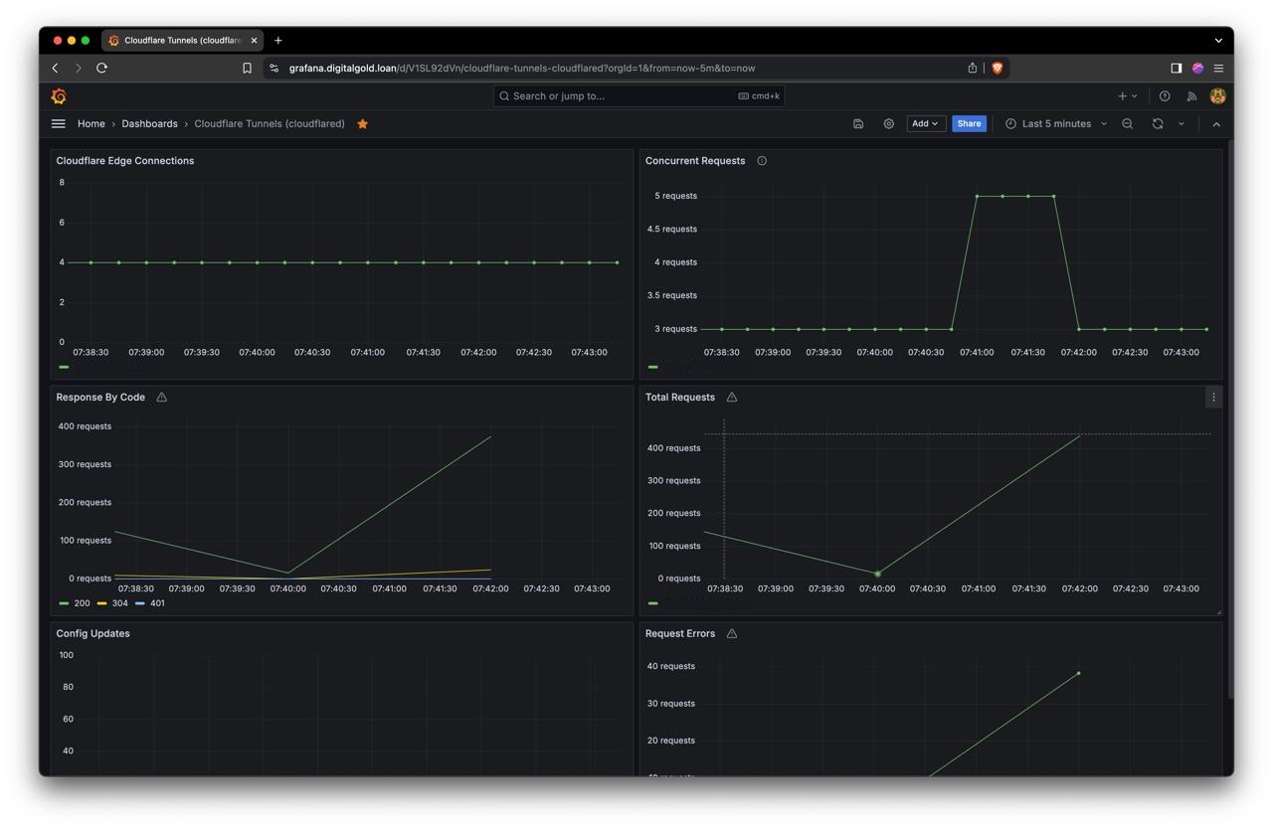The image size is (1273, 828).
Task: Click the site info icon in address bar
Action: pos(274,69)
